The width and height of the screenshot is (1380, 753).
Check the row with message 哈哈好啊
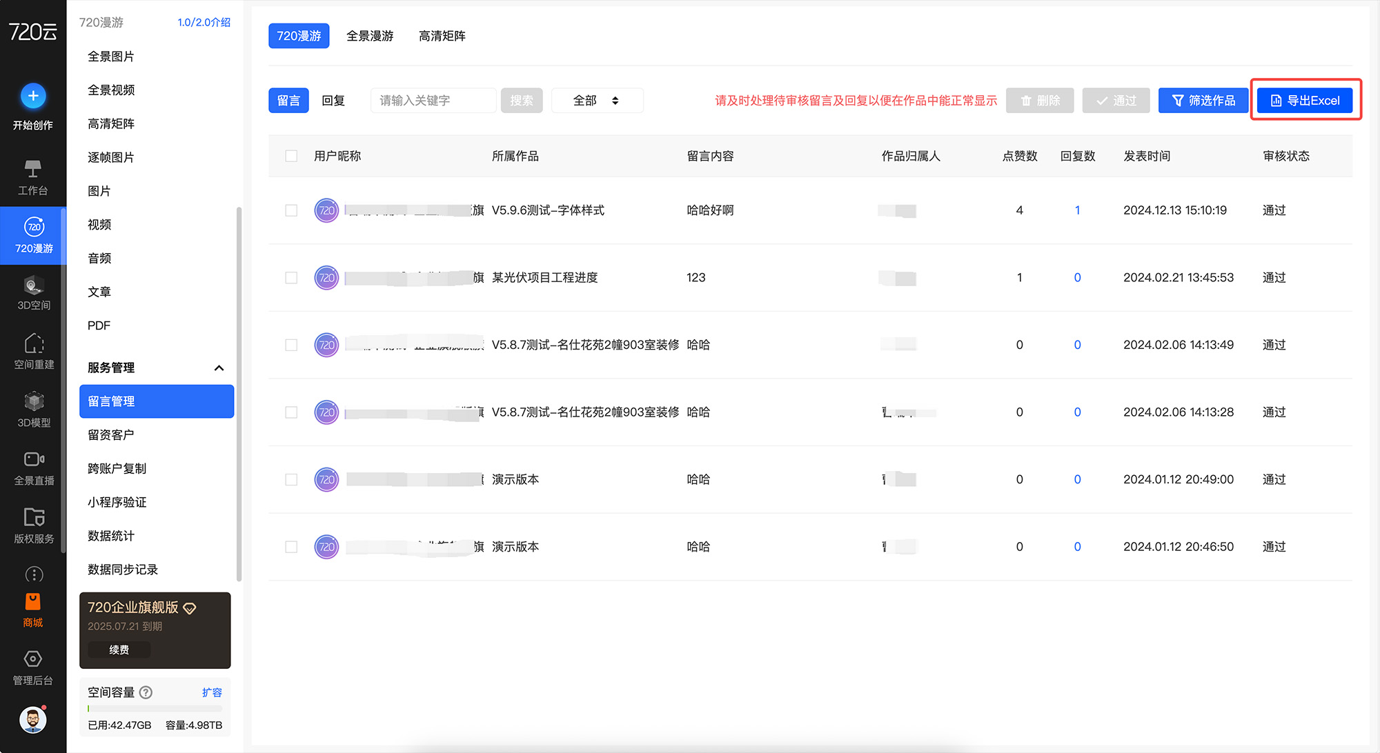(291, 210)
